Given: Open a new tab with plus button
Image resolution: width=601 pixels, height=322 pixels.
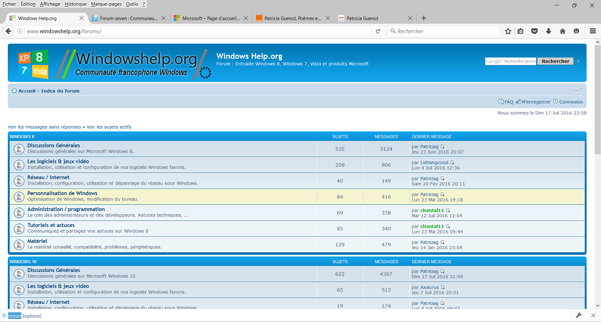Looking at the screenshot, I should coord(424,18).
